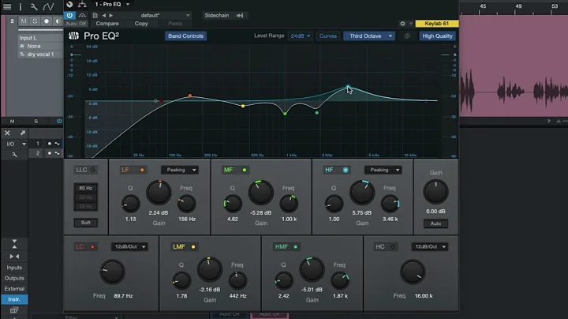Toggle the Curves button

coord(328,36)
